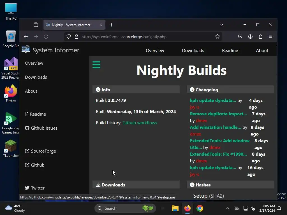Click the Downloads section header
Image resolution: width=287 pixels, height=215 pixels.
136,185
